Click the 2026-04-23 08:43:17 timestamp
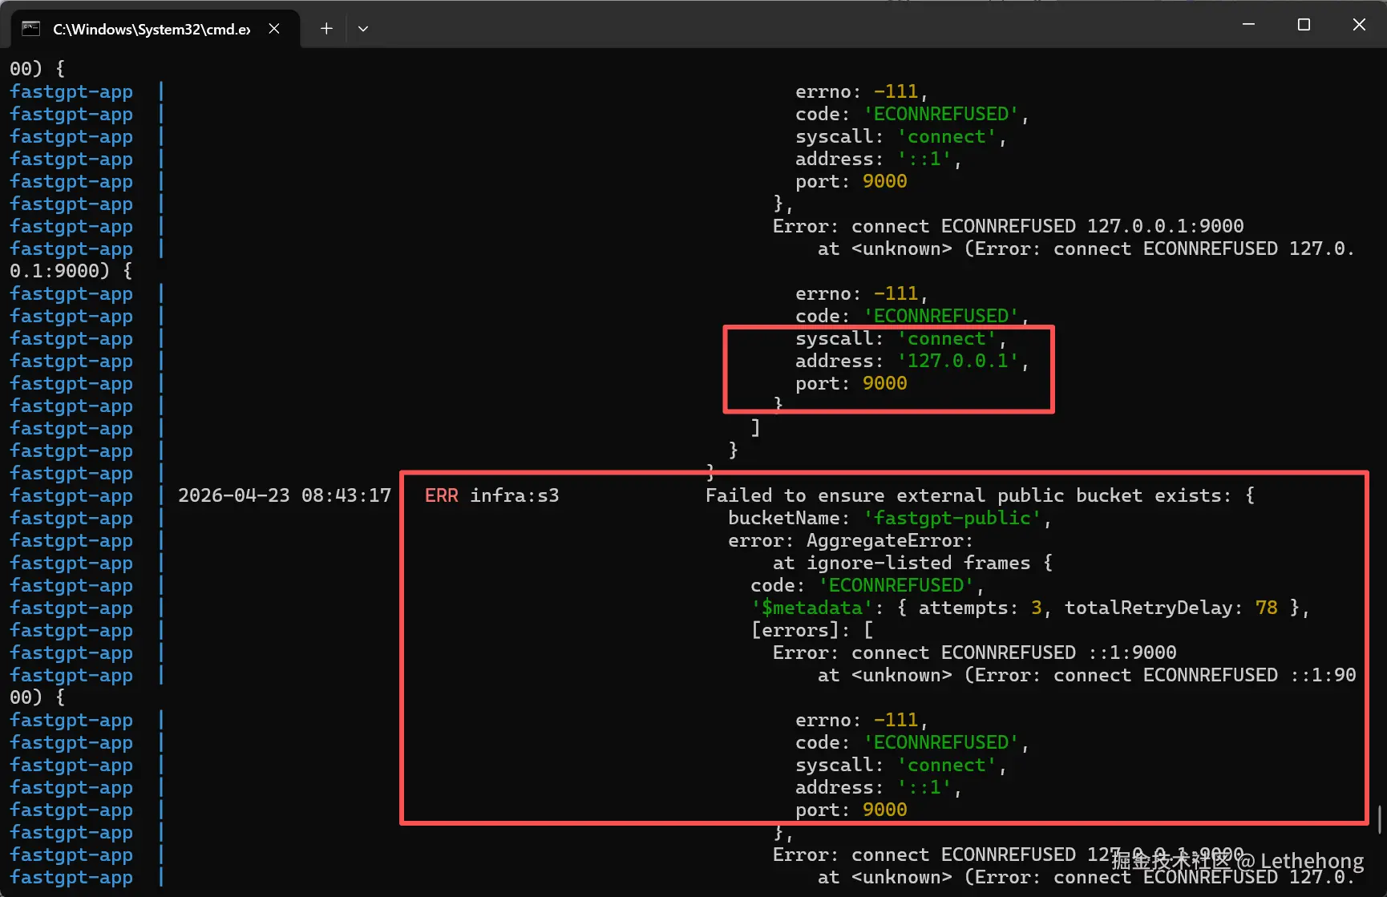The image size is (1387, 897). pos(285,495)
